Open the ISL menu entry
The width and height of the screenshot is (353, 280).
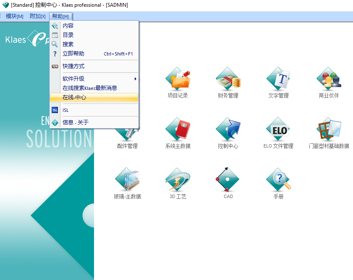tap(94, 110)
